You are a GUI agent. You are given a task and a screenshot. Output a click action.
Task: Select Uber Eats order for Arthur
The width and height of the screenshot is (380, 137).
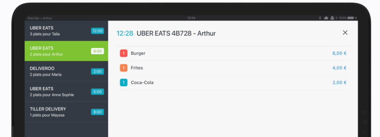(x=67, y=51)
